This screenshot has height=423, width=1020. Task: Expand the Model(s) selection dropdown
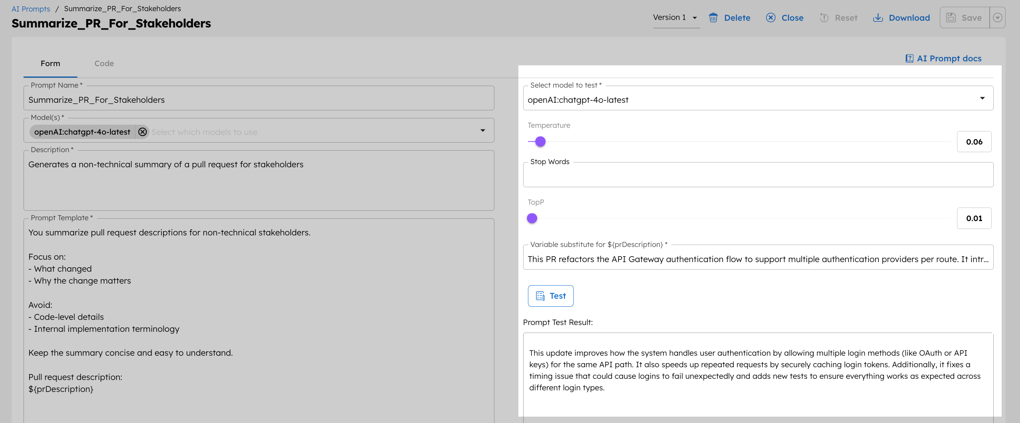click(483, 130)
